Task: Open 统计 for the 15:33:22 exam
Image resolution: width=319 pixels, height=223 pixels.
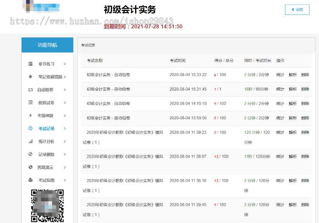Action: pyautogui.click(x=280, y=75)
